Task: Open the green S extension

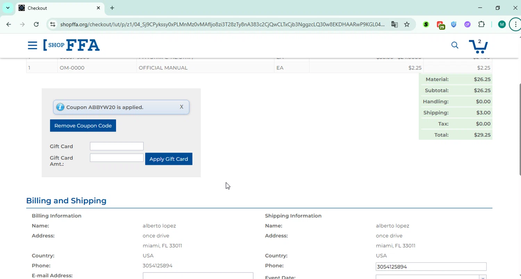Action: (x=426, y=24)
